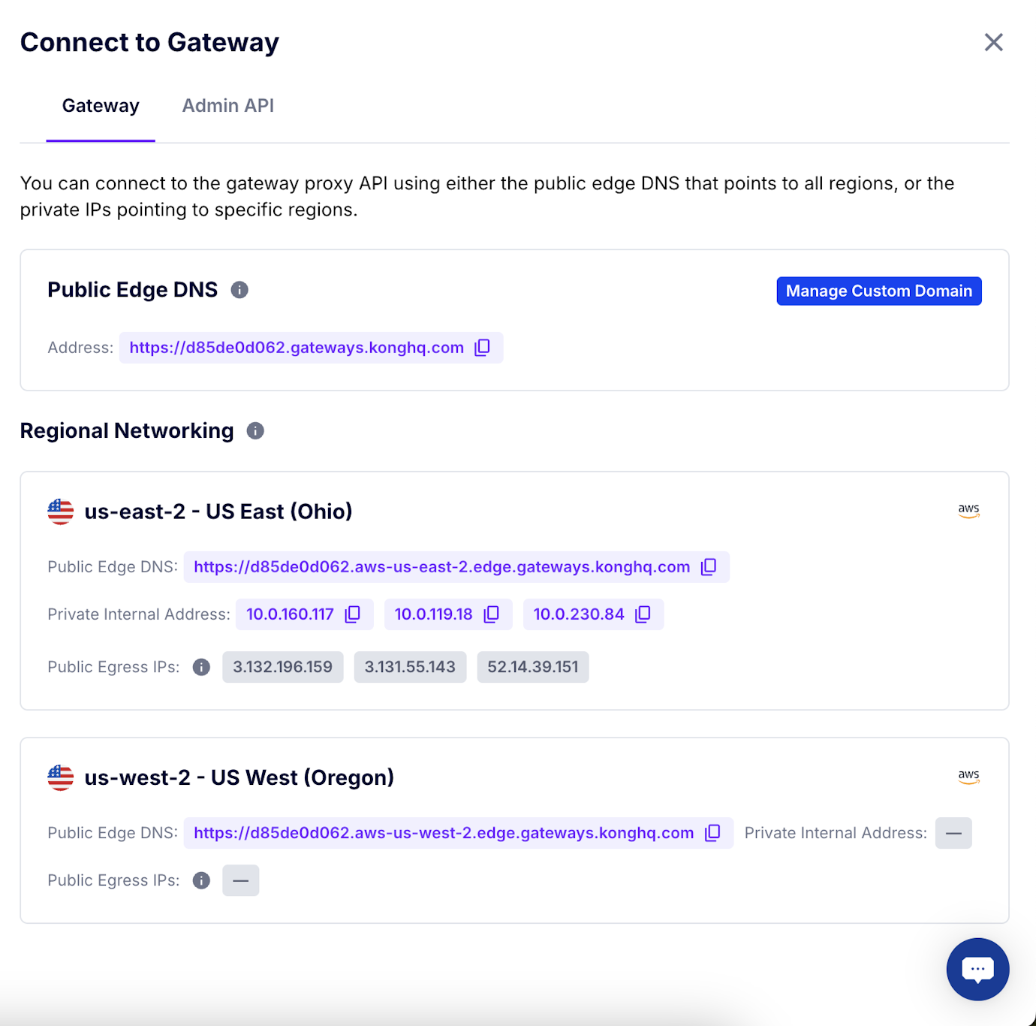1036x1026 pixels.
Task: Switch to the Admin API tab
Action: pos(227,105)
